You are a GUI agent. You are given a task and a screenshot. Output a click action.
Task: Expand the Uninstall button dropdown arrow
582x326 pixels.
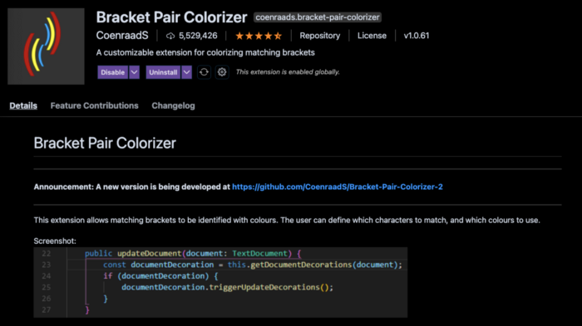coord(187,72)
